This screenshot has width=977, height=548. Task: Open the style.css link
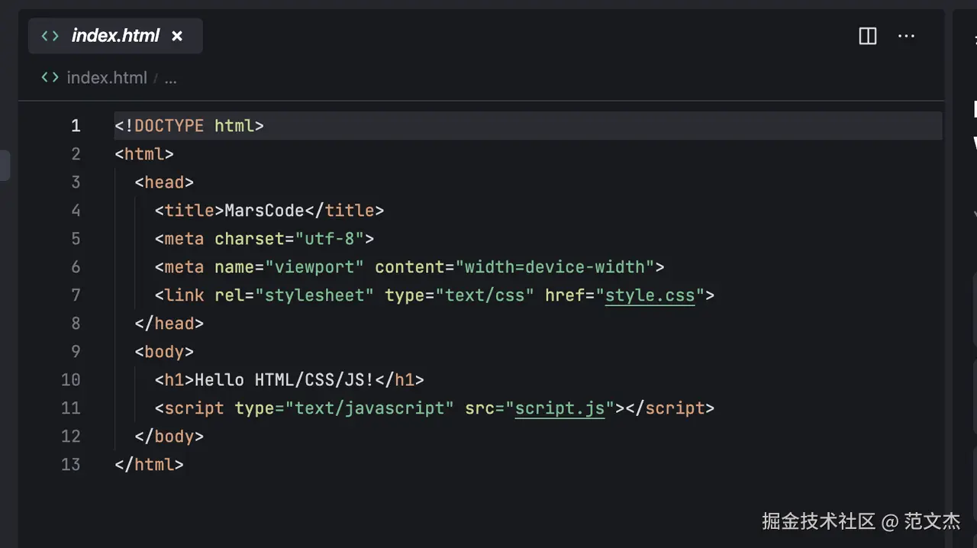[650, 295]
